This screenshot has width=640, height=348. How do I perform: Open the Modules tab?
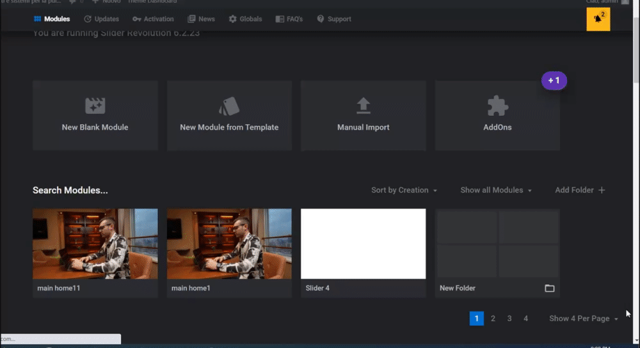(52, 19)
